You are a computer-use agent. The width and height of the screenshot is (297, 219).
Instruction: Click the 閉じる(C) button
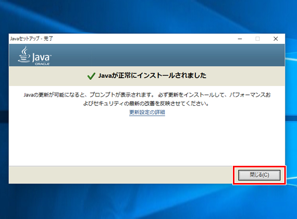pos(259,175)
